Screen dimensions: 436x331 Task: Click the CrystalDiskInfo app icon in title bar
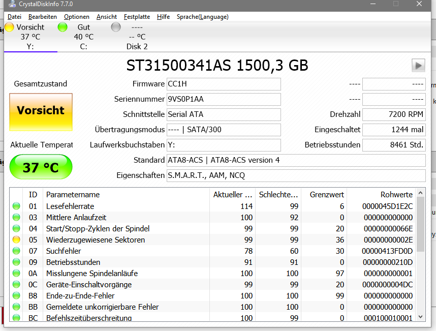12,4
